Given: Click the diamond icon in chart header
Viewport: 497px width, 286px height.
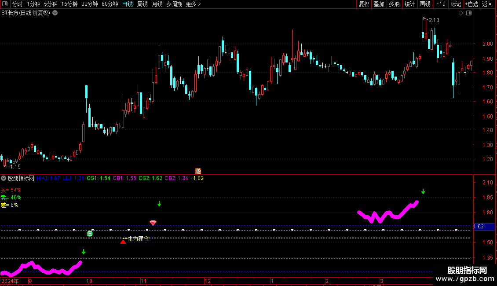Looking at the screenshot, I should [461, 13].
